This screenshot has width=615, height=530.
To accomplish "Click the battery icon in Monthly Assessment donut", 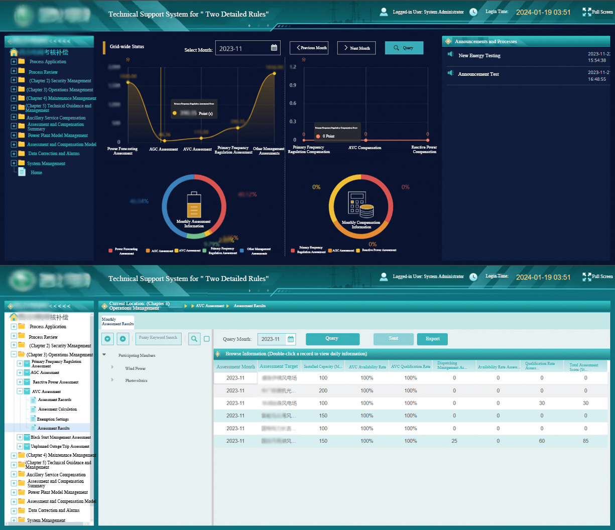I will [194, 204].
